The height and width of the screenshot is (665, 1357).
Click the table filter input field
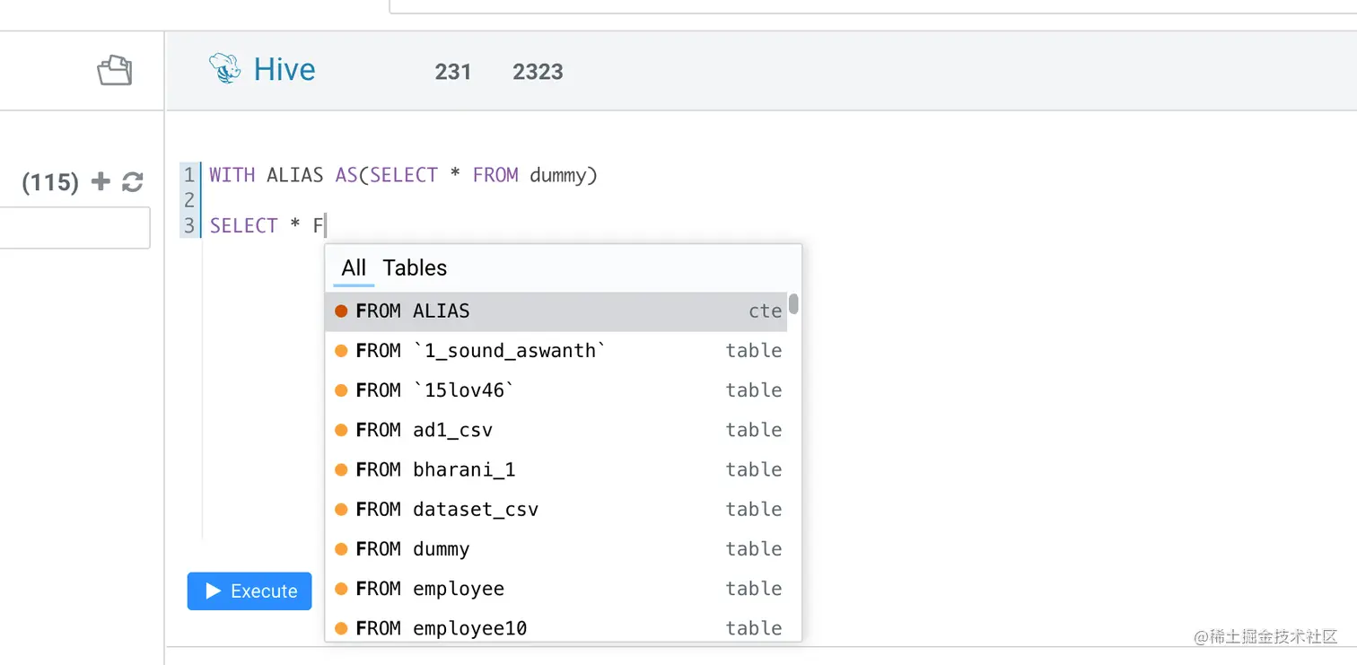click(x=74, y=228)
